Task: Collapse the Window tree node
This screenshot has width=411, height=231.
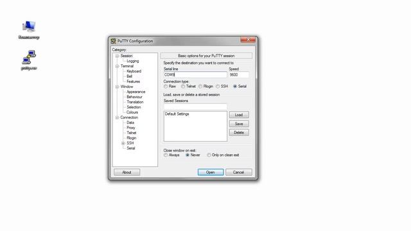Action: pyautogui.click(x=117, y=87)
